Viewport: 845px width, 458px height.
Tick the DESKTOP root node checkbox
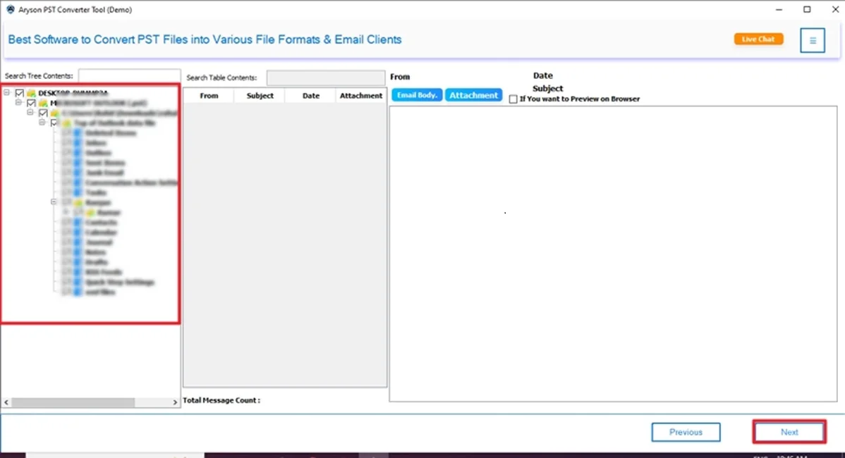click(x=20, y=93)
